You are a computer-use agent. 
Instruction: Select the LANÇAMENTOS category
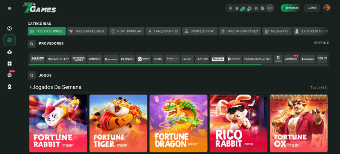(x=163, y=31)
